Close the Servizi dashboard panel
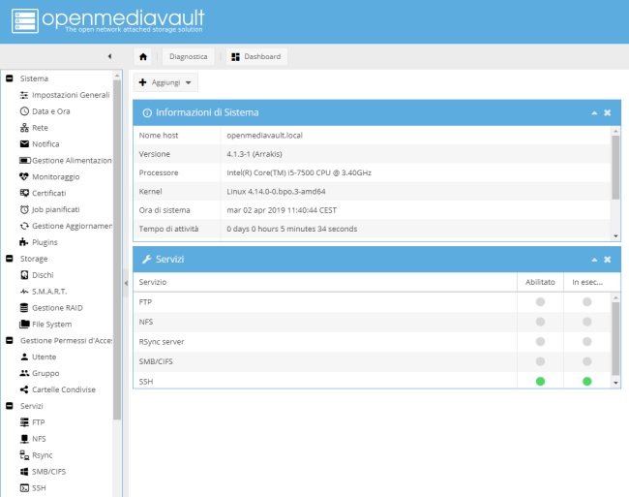The image size is (629, 497). [x=608, y=260]
